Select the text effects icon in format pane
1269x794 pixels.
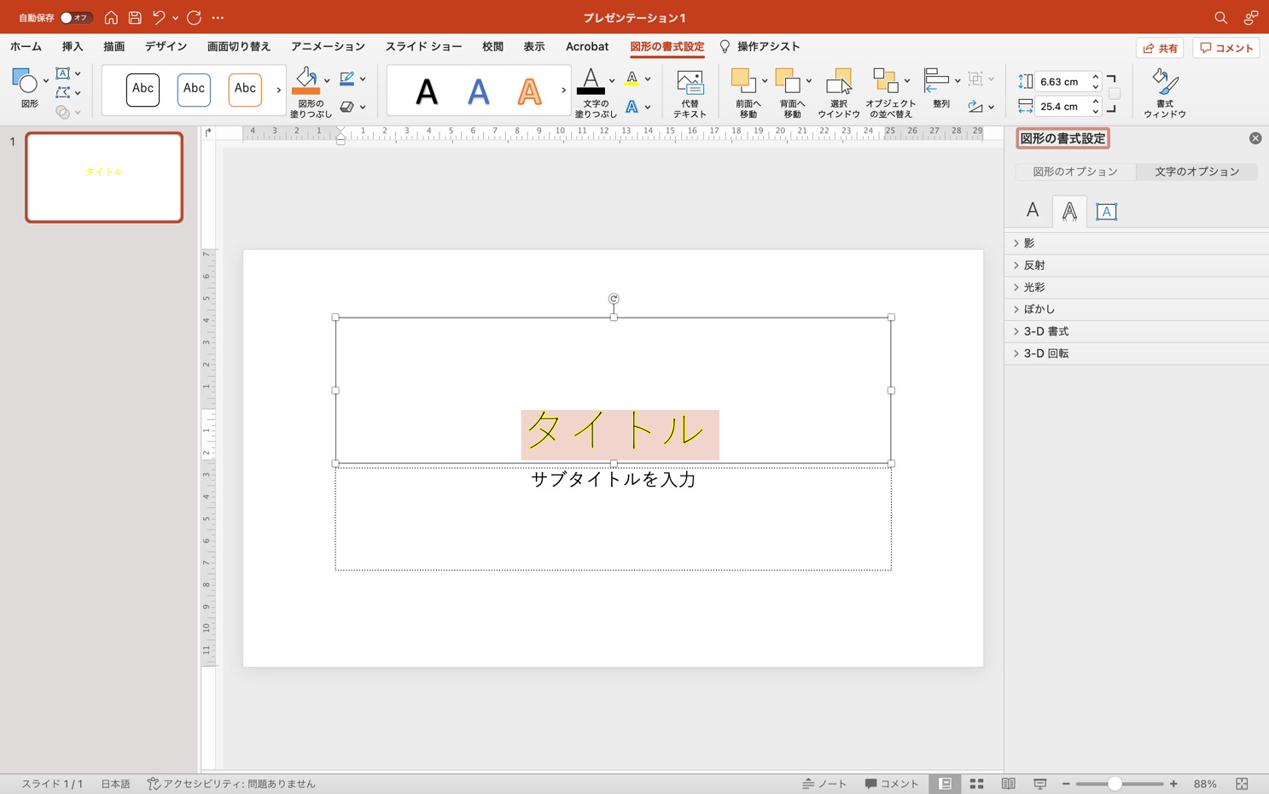1068,211
